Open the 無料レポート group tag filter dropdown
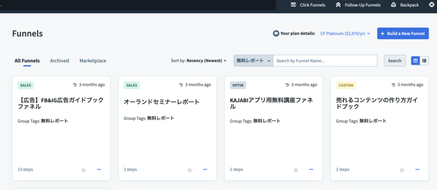The width and height of the screenshot is (437, 190). (x=253, y=60)
